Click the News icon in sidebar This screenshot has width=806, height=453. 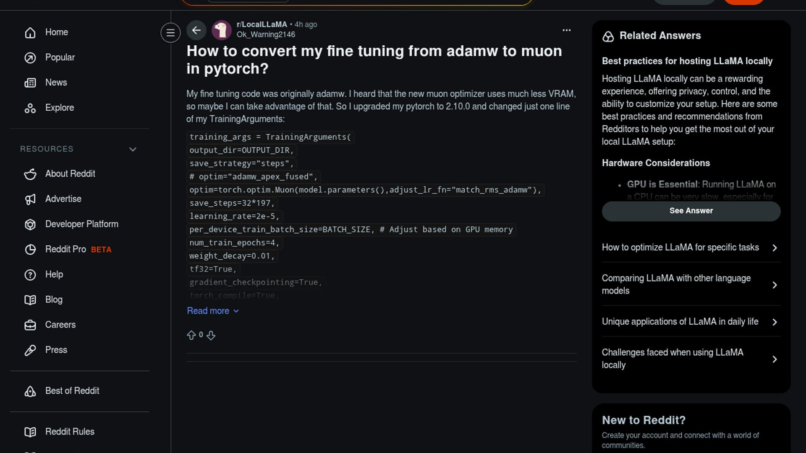[x=30, y=83]
